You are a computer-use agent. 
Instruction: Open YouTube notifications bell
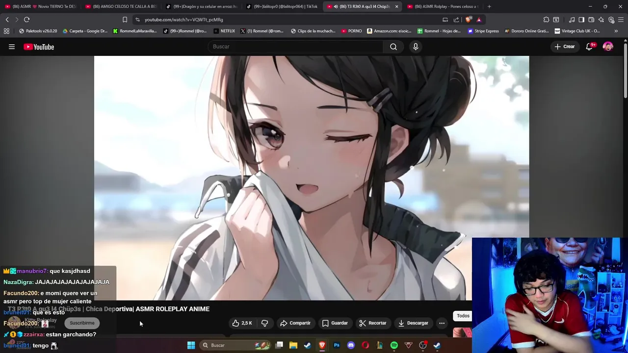click(x=589, y=47)
